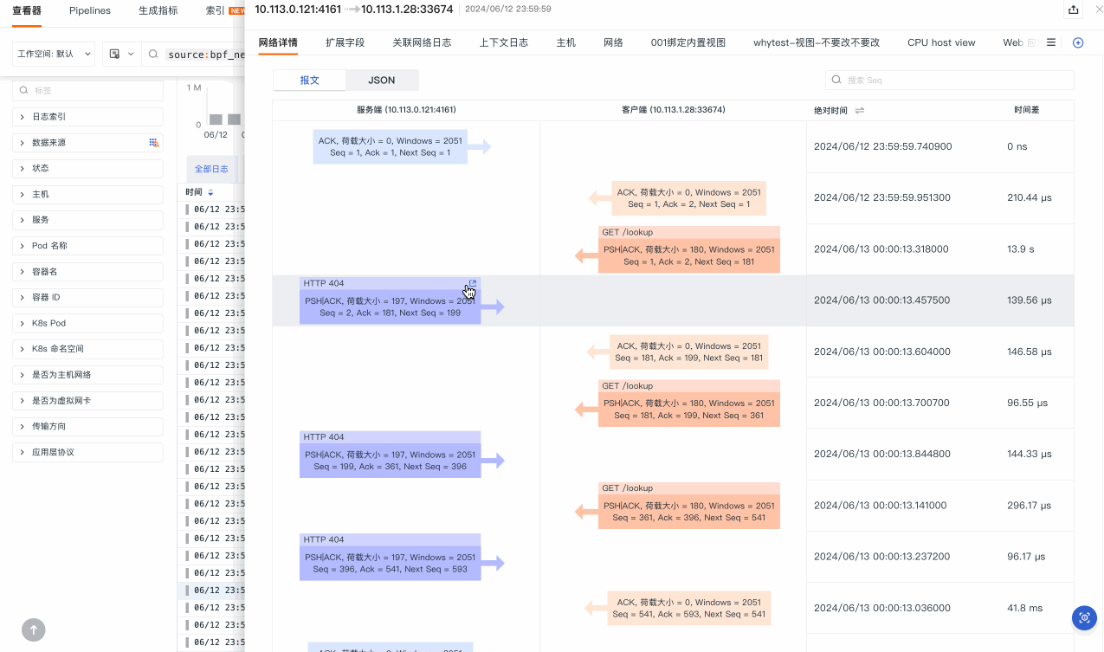Image resolution: width=1104 pixels, height=652 pixels.
Task: Toggle absolute time switch arrows icon
Action: [860, 111]
